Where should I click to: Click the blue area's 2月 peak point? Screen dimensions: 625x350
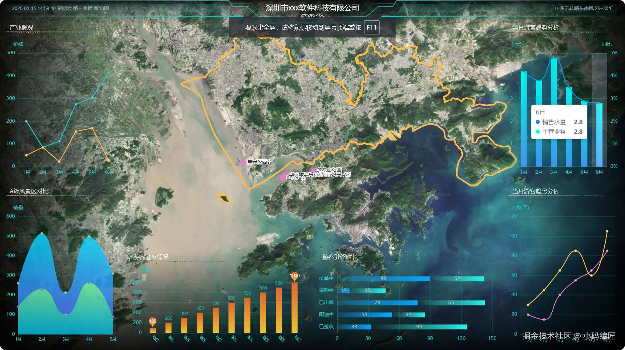[x=42, y=234]
